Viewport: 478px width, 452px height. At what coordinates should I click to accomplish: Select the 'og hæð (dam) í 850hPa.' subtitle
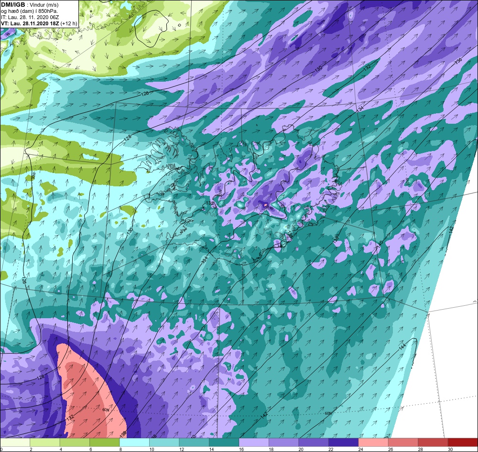[29, 11]
